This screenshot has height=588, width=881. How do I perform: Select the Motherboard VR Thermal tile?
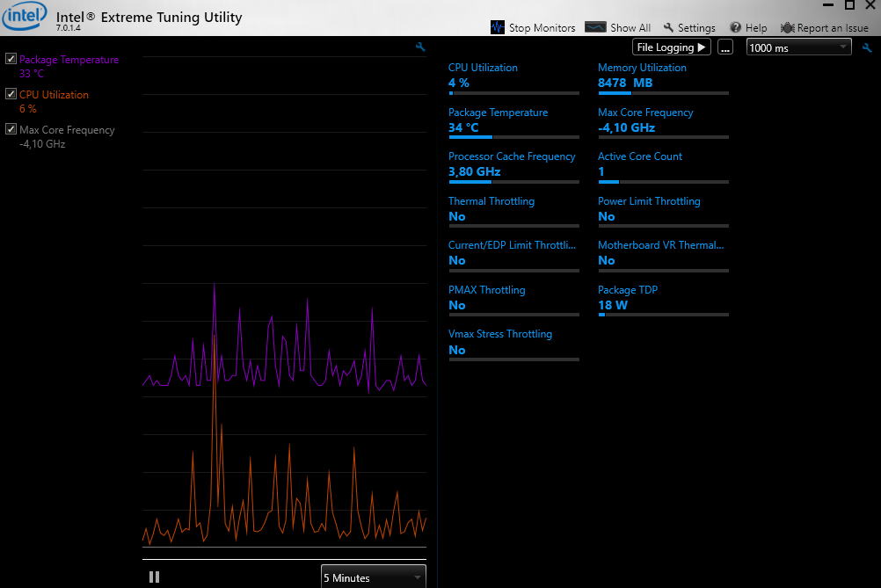click(x=663, y=256)
